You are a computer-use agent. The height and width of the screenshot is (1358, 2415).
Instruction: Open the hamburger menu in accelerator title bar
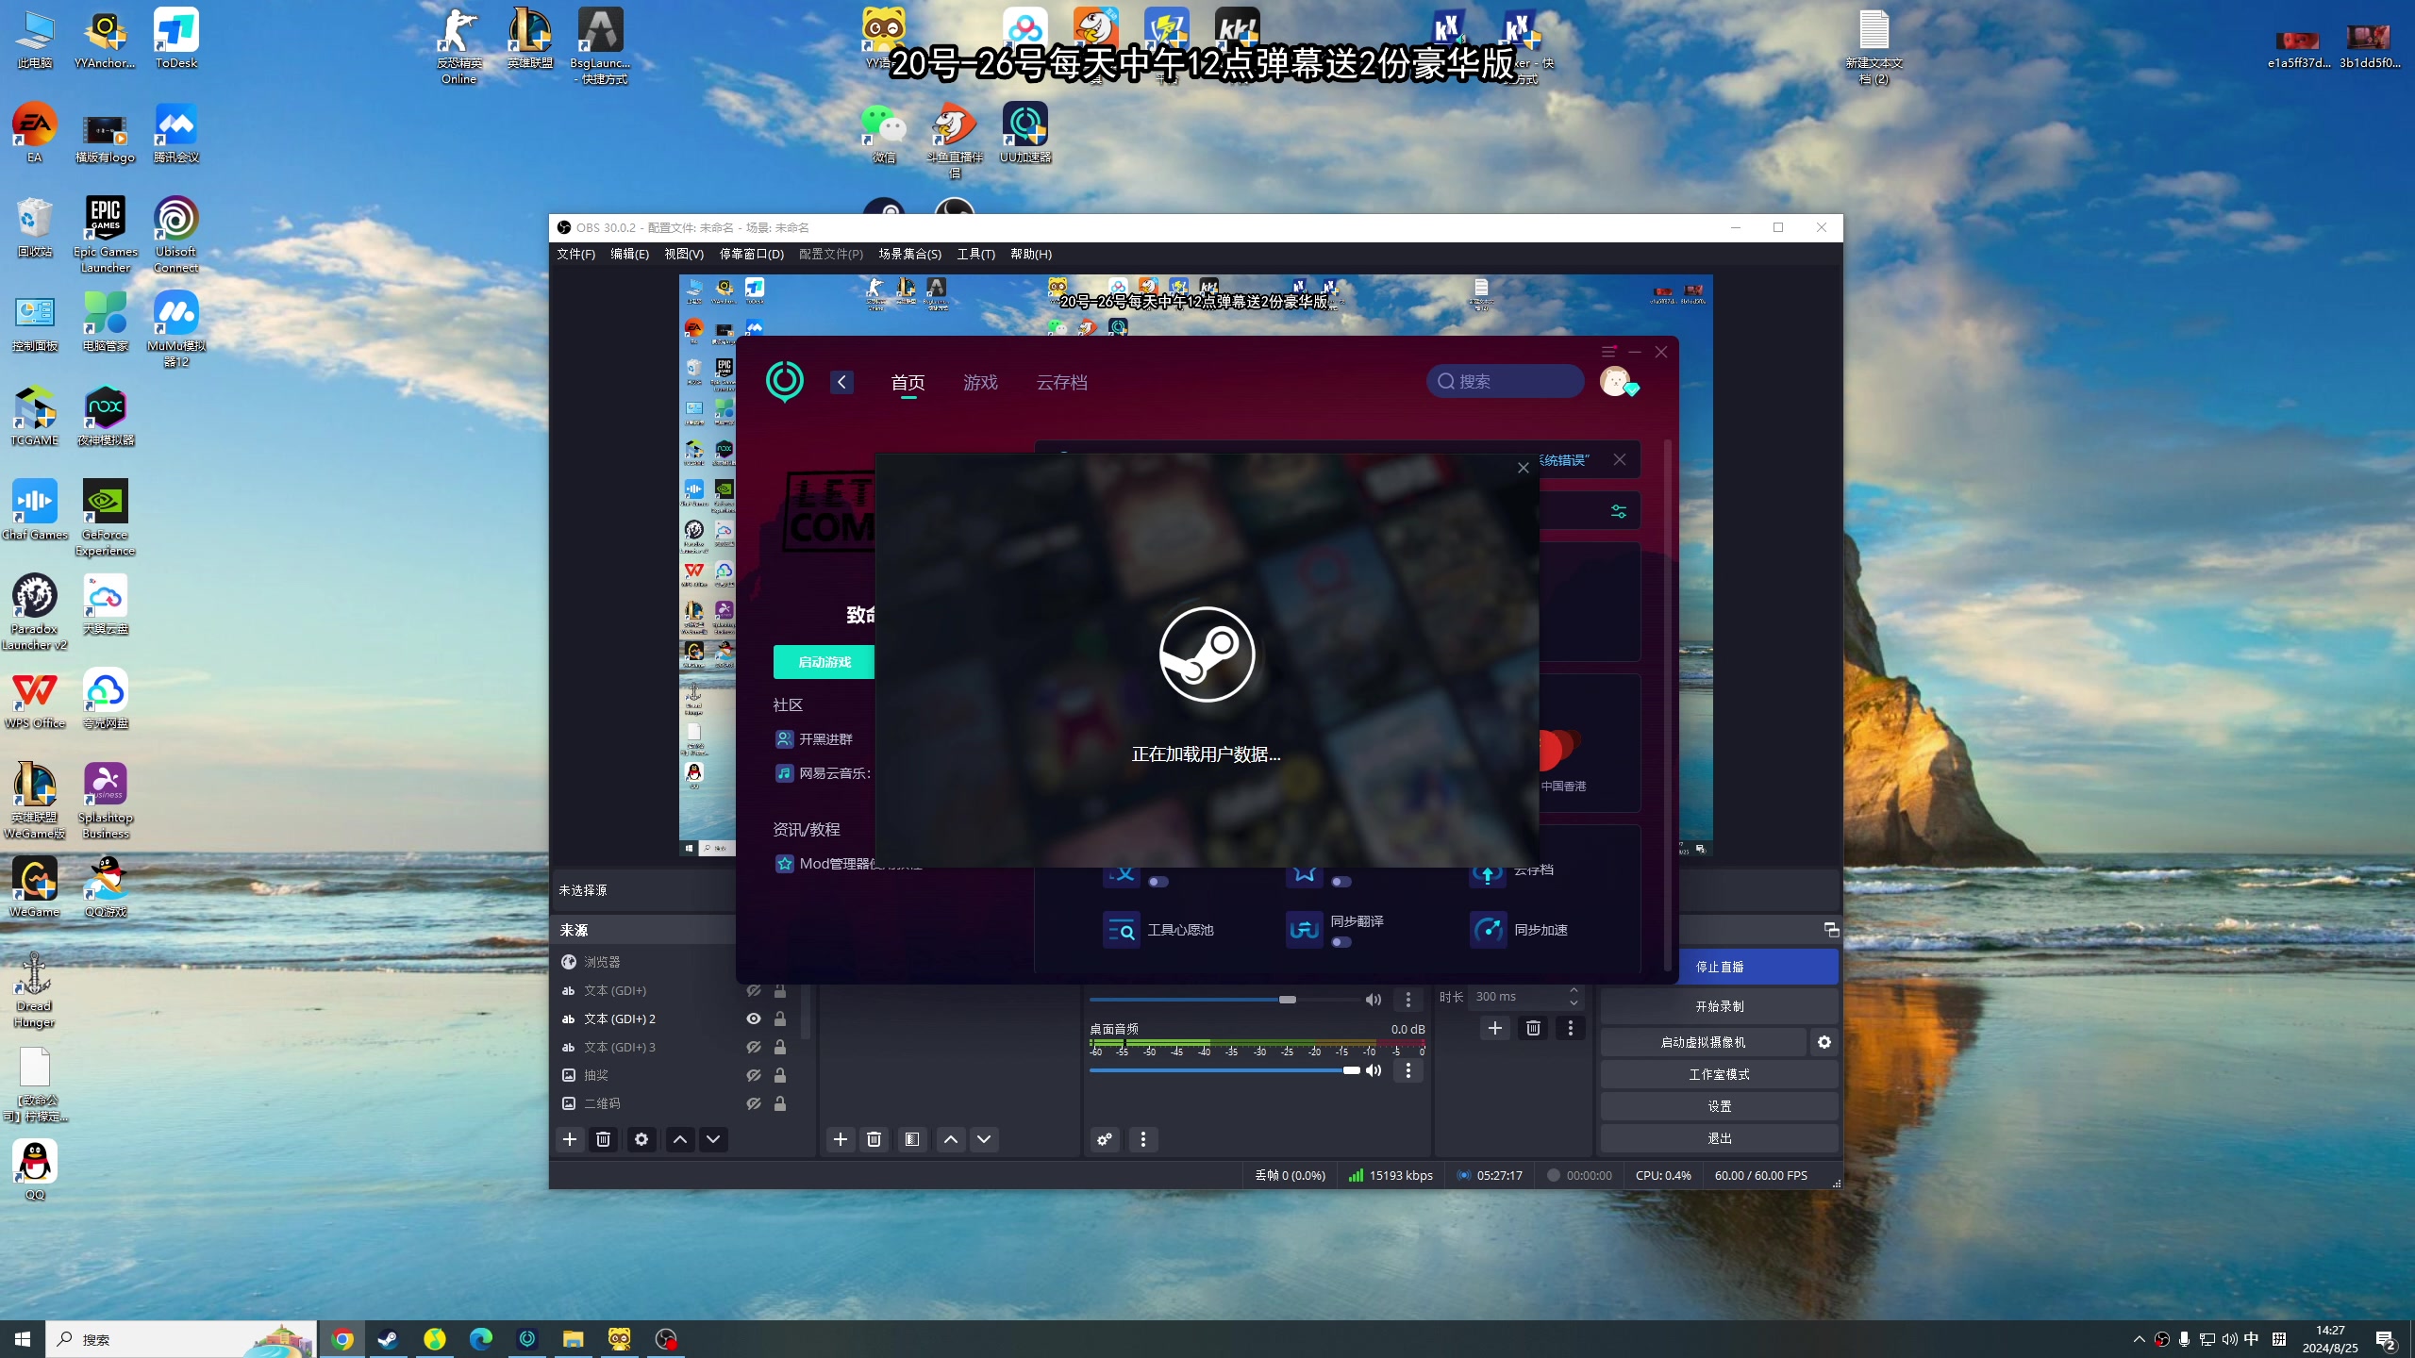click(1609, 351)
